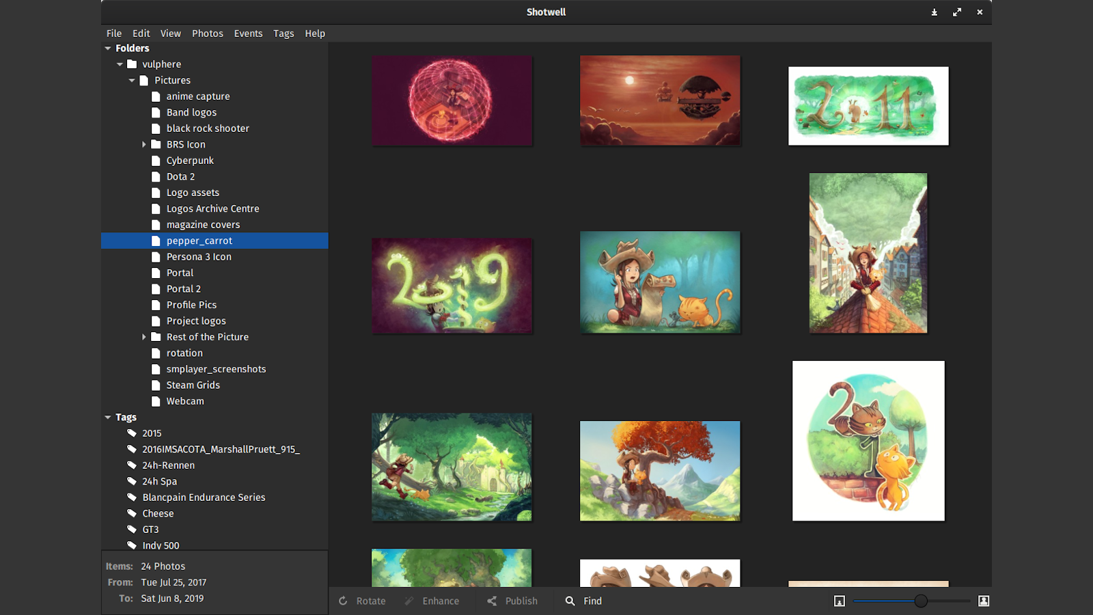Viewport: 1093px width, 615px height.
Task: Collapse the vulphere folder tree
Action: point(120,64)
